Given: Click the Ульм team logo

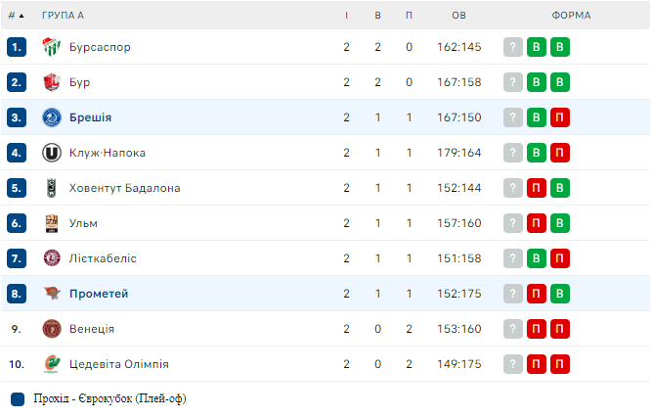Looking at the screenshot, I should pos(52,223).
